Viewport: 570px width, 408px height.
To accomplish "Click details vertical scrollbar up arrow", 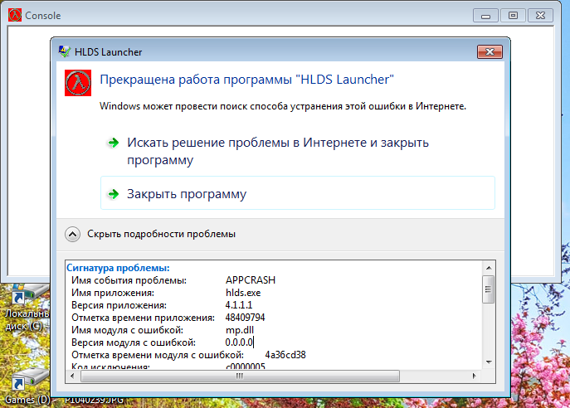I will tap(489, 268).
